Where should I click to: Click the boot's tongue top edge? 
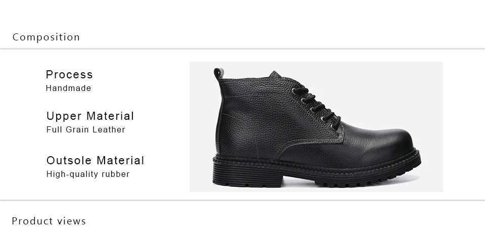pyautogui.click(x=275, y=74)
